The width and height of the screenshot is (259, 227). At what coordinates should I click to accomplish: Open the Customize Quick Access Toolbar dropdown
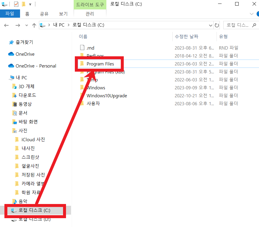pos(30,4)
